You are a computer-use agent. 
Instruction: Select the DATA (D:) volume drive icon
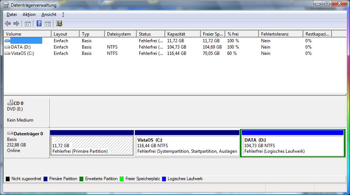pyautogui.click(x=7, y=47)
